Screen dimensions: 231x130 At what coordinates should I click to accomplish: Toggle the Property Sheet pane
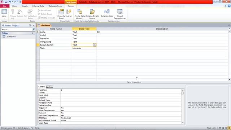click(61, 14)
